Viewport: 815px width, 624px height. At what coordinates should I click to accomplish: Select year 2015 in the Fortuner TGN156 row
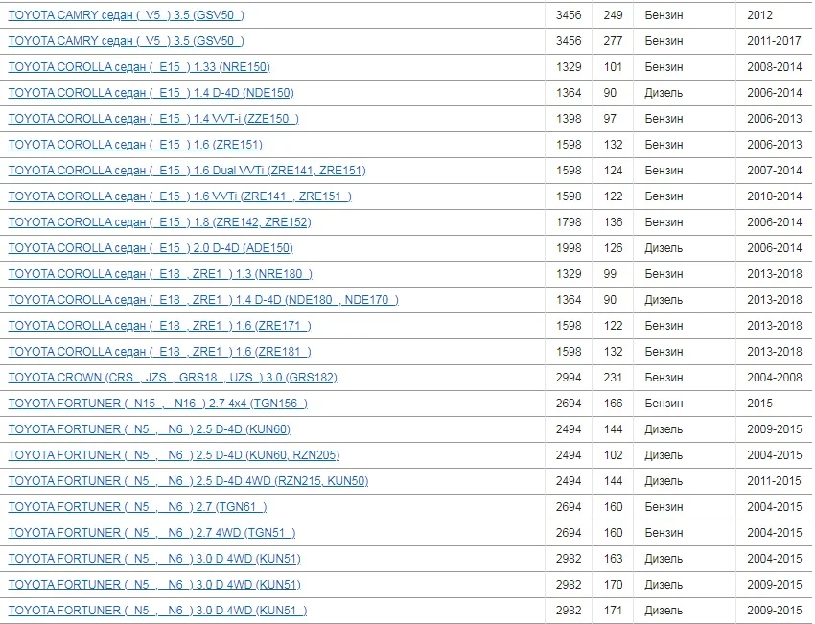(x=760, y=404)
